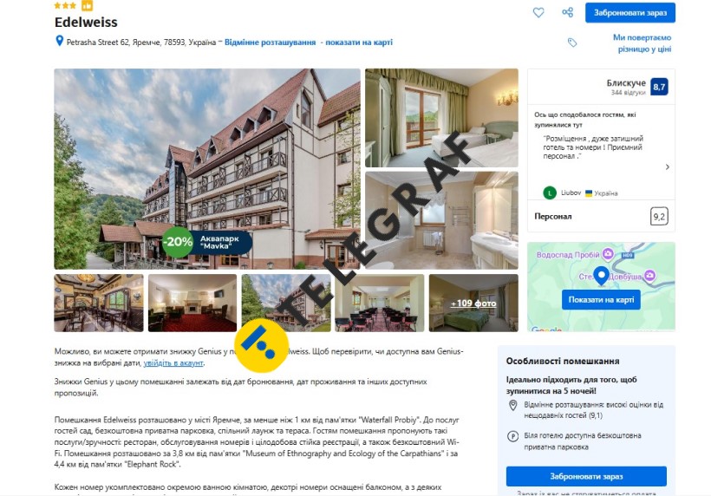Open the restaurant interior thumbnail
Image resolution: width=711 pixels, height=496 pixels.
(x=99, y=303)
